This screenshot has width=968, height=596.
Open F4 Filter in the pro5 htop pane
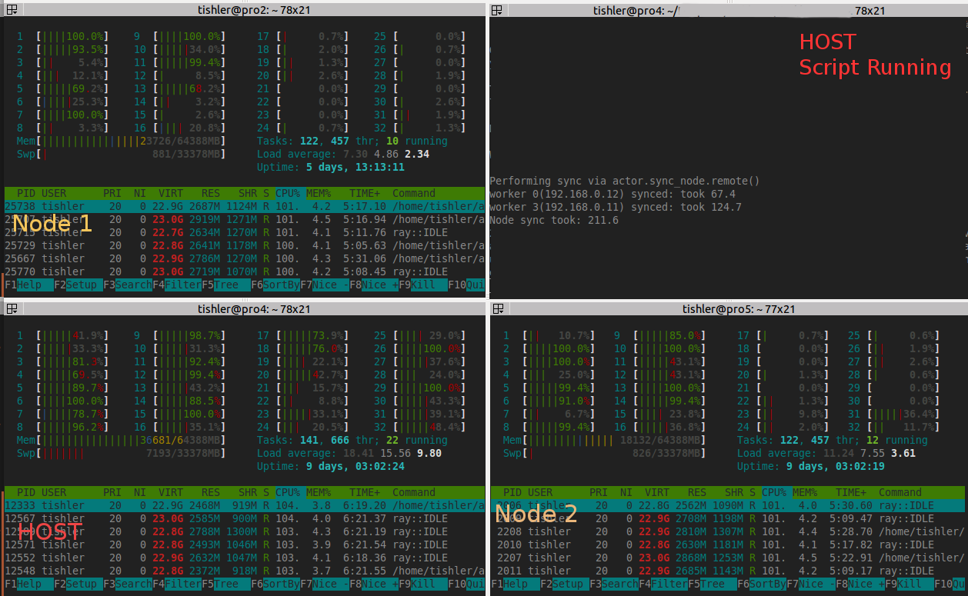(663, 584)
